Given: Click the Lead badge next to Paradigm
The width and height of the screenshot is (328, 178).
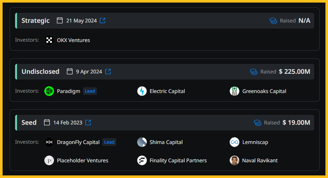Looking at the screenshot, I should click(x=90, y=91).
